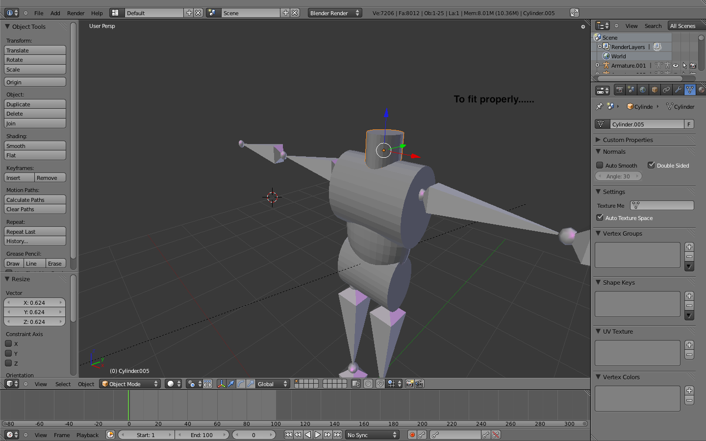The width and height of the screenshot is (706, 441).
Task: Open the Render properties tab
Action: (x=620, y=90)
